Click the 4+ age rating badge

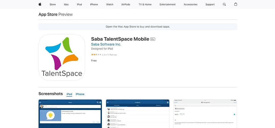tap(153, 39)
